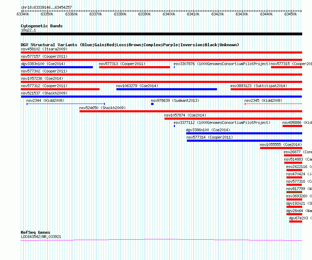Select the nsv978639 (Sudmant2013) label
312x260 pixels.
click(x=175, y=100)
